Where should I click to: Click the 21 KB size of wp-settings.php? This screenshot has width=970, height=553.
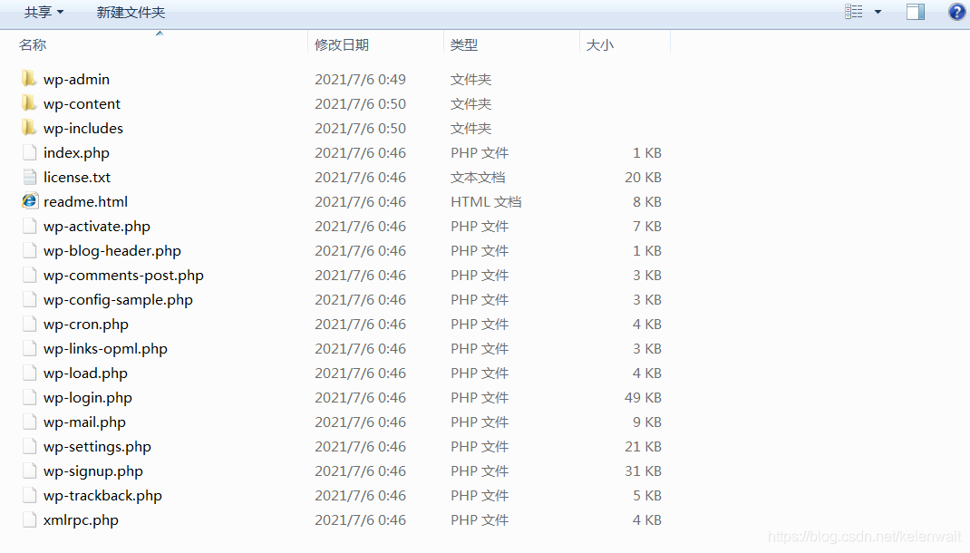coord(643,447)
